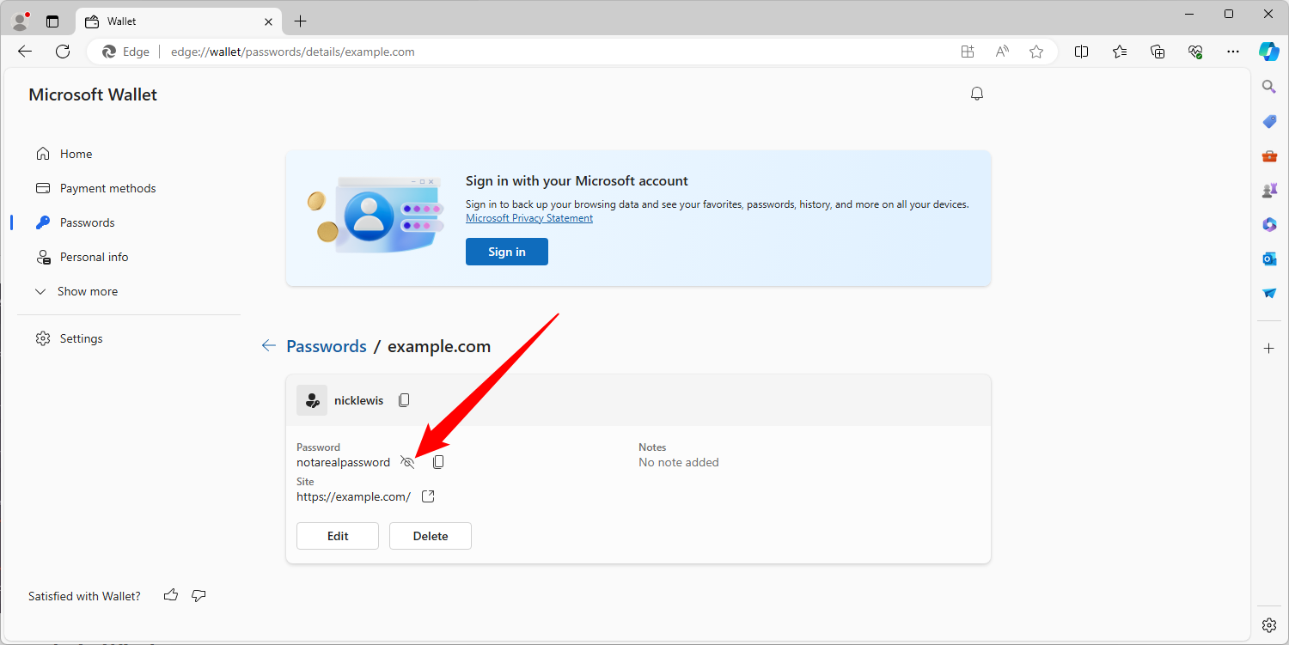Viewport: 1289px width, 645px height.
Task: Open Edge Settings and more menu
Action: tap(1233, 52)
